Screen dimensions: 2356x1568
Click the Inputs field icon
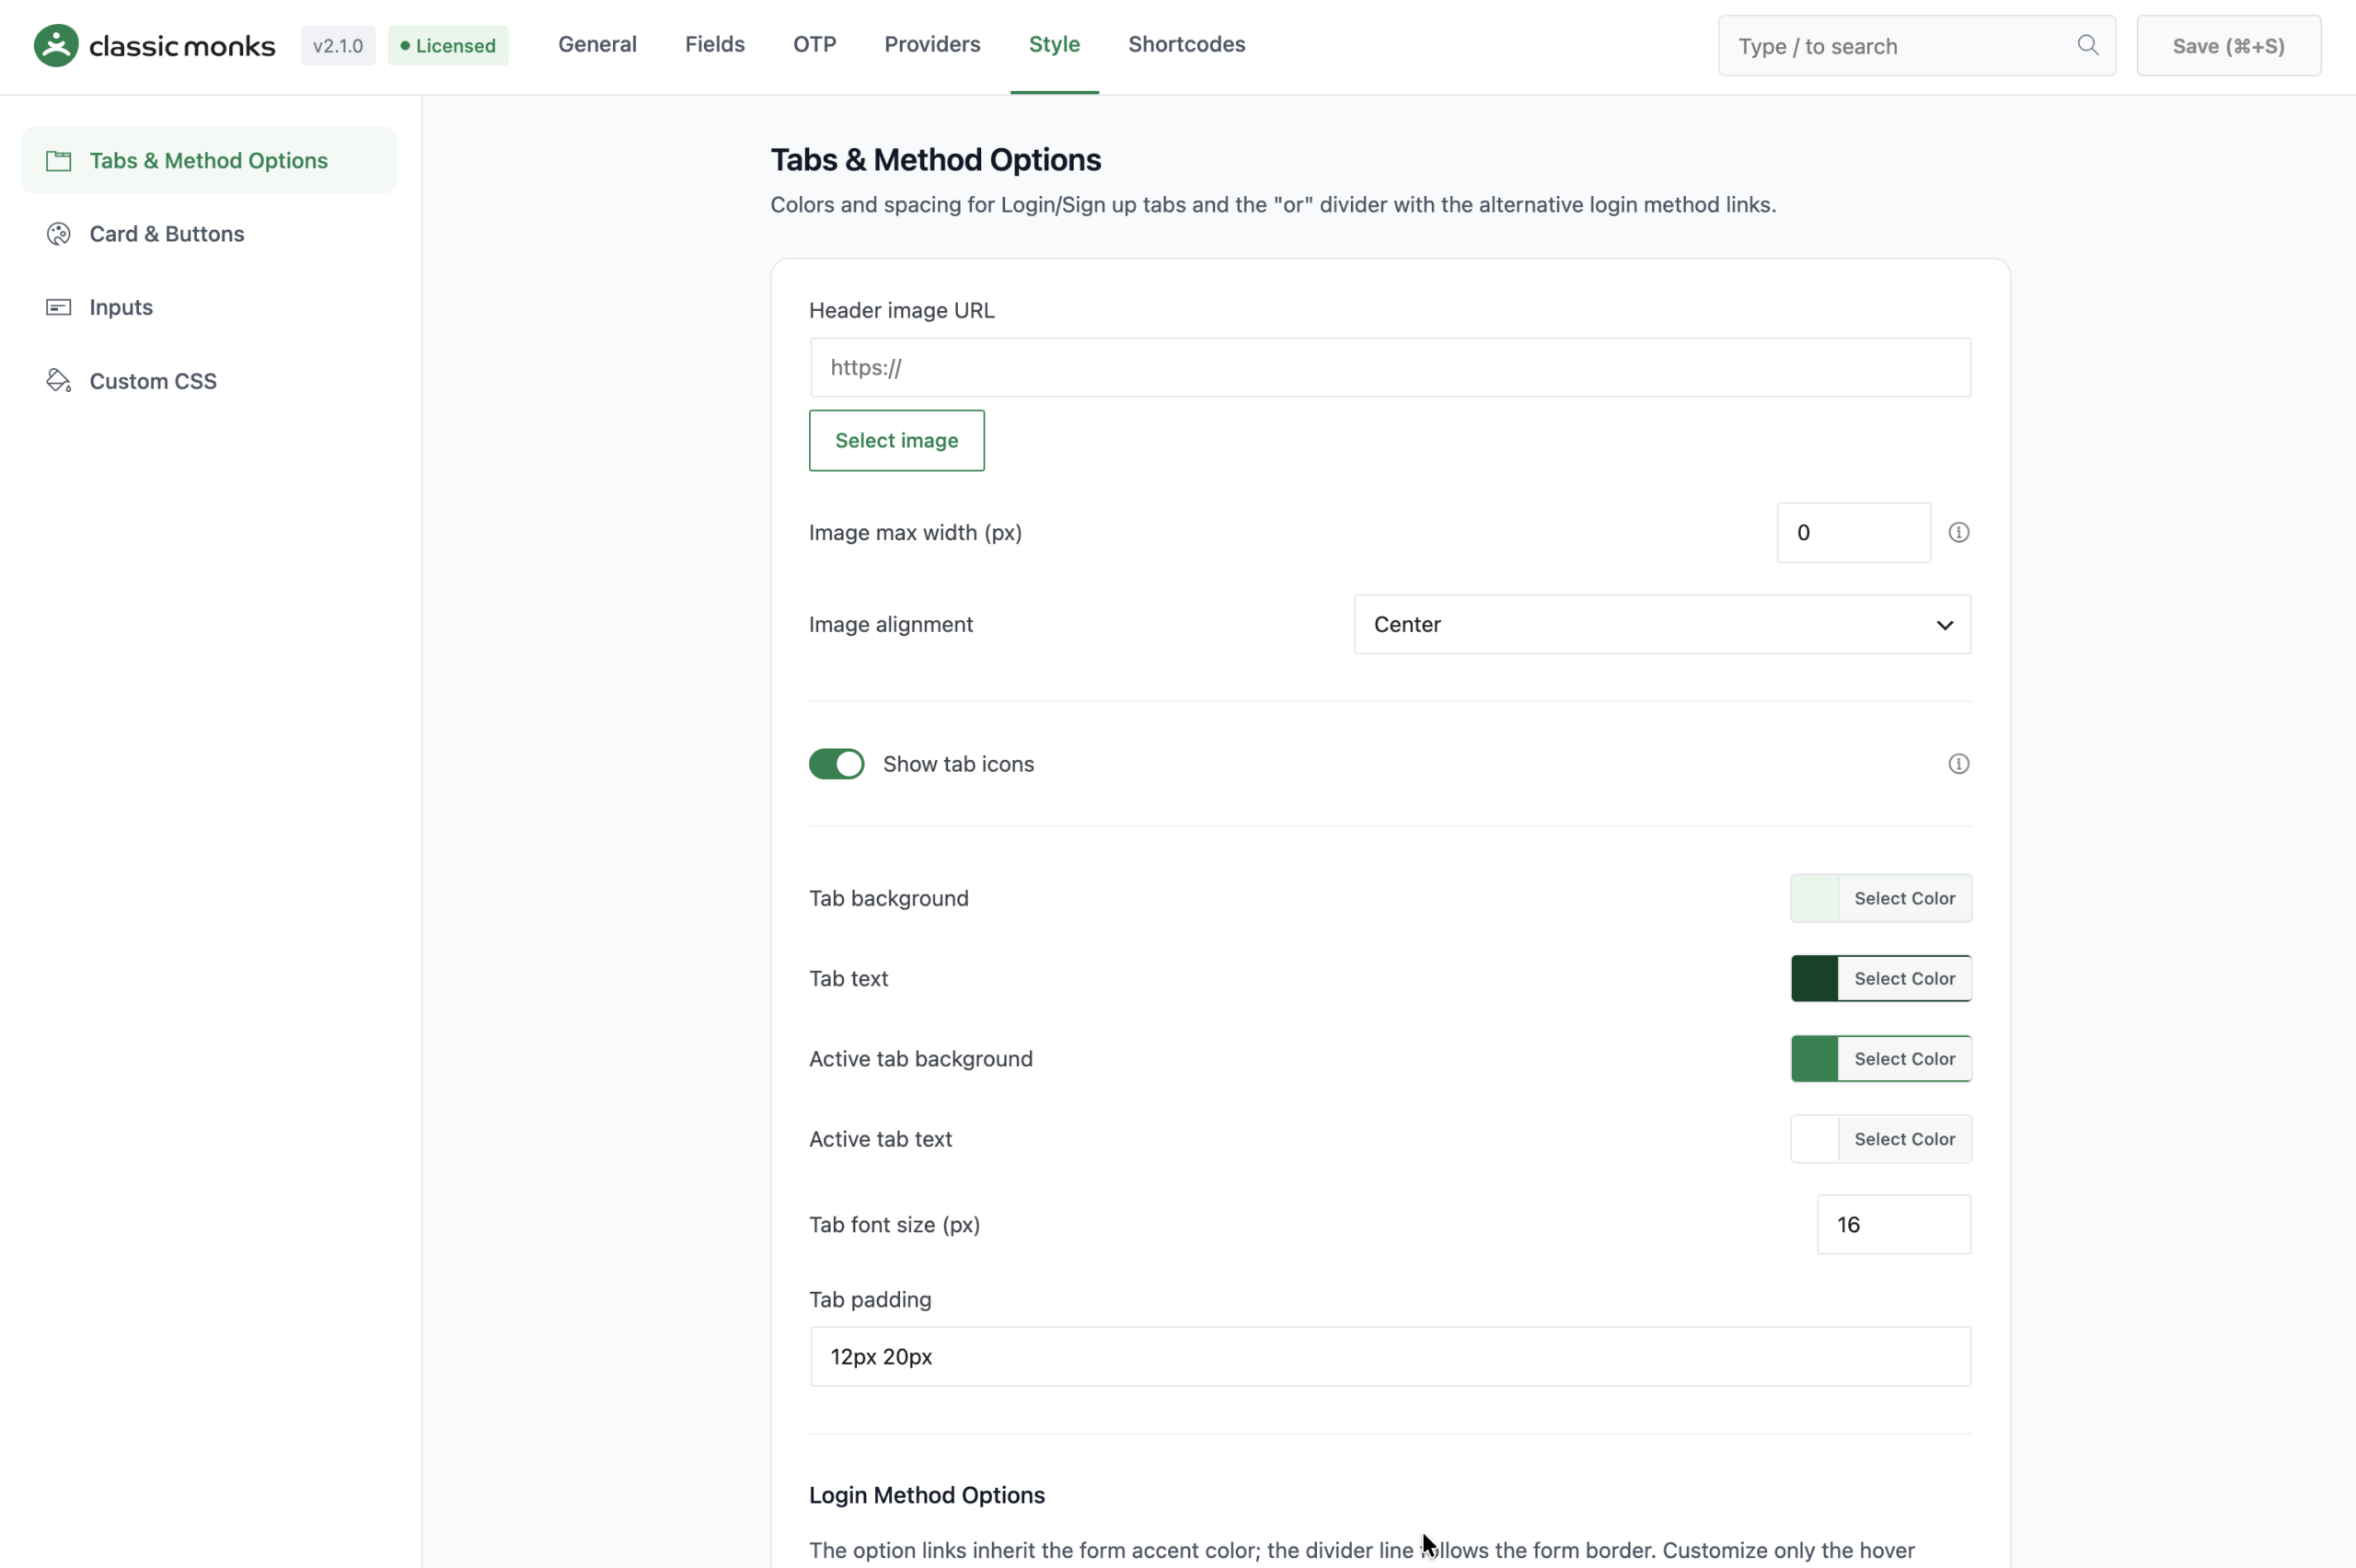(59, 307)
